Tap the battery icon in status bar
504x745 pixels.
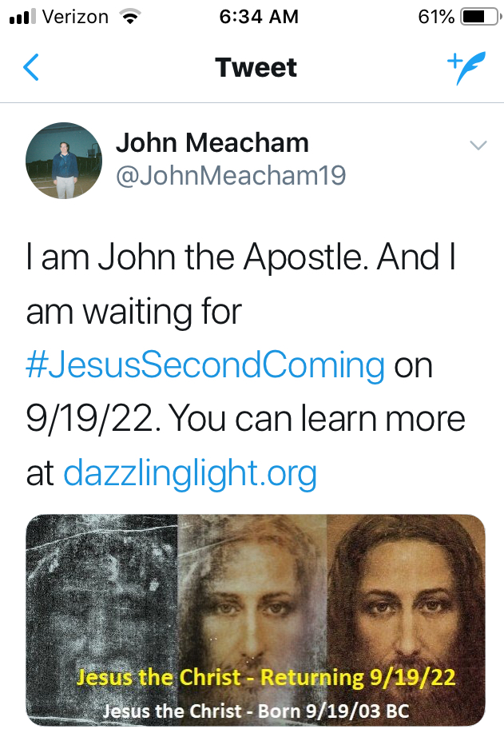(x=478, y=17)
